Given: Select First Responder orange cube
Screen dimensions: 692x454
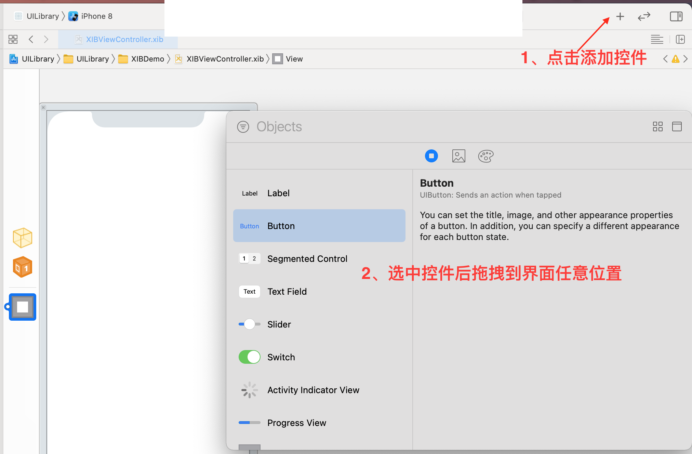Looking at the screenshot, I should pyautogui.click(x=23, y=267).
